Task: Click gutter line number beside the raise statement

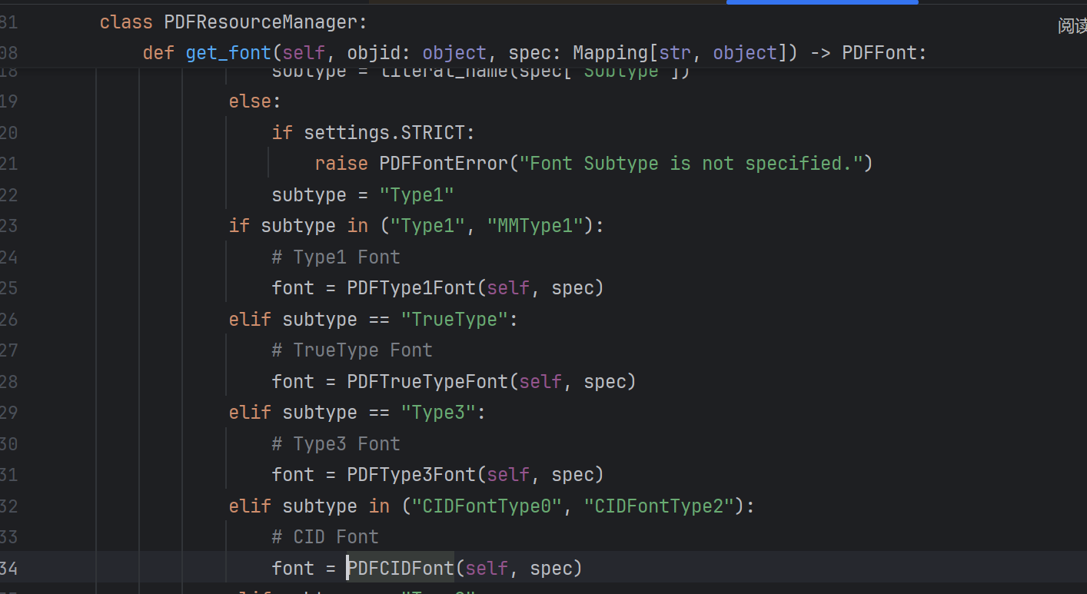Action: click(9, 164)
